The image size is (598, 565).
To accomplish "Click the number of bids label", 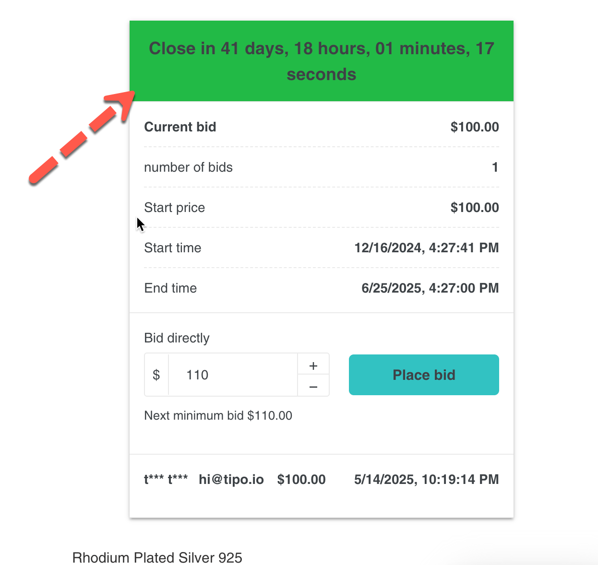I will coord(188,167).
